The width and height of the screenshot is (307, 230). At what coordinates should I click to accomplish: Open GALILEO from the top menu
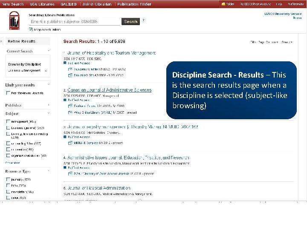(69, 4)
